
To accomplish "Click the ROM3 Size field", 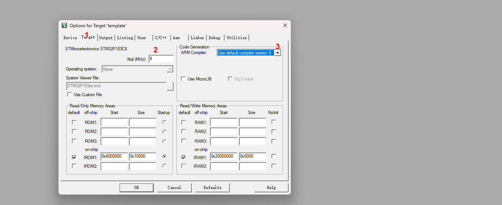I will (142, 141).
